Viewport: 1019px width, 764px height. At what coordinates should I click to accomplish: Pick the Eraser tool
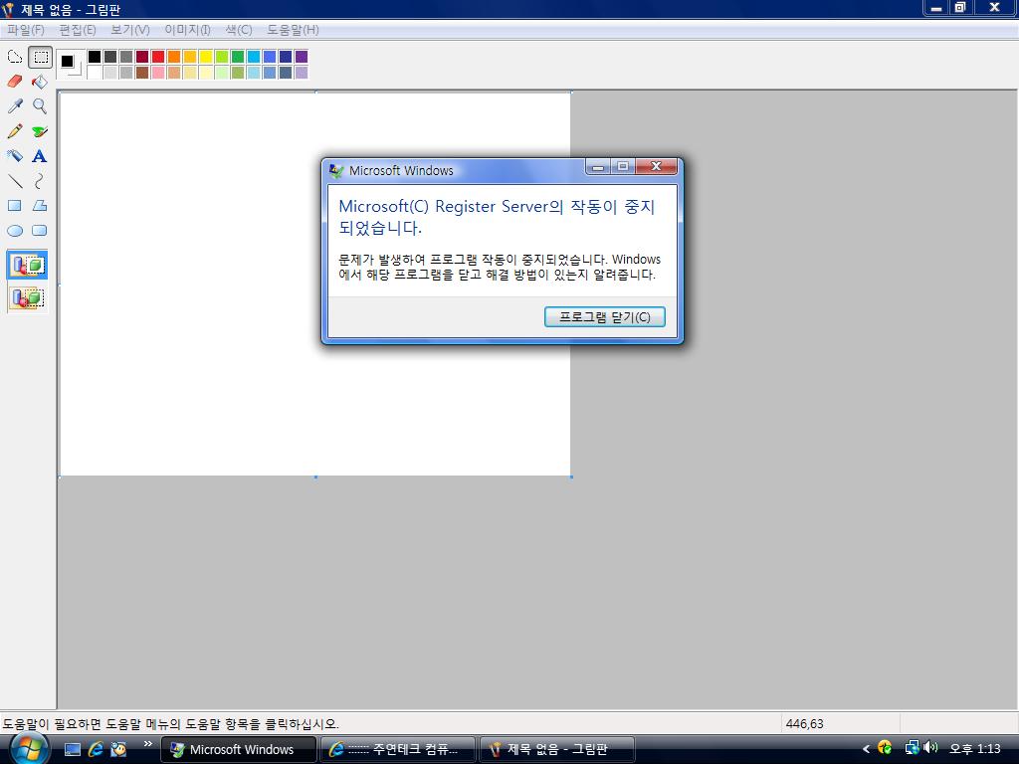(15, 82)
